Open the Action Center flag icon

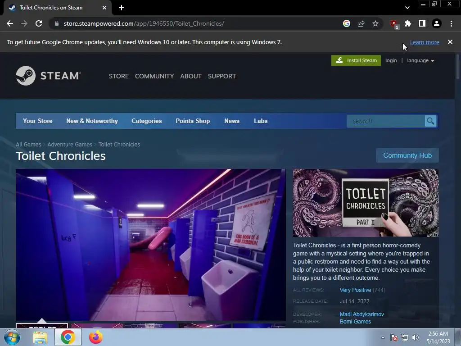393,337
